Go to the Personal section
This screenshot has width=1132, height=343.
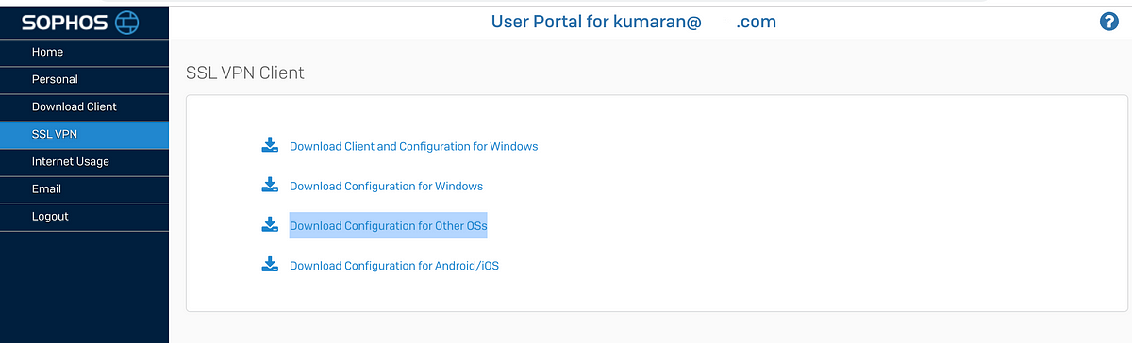point(84,80)
